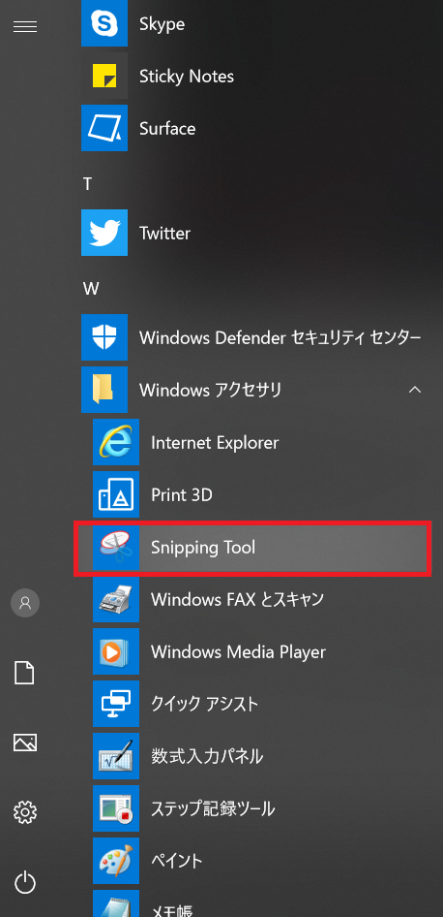Click the クイック アシスト icon

pyautogui.click(x=116, y=704)
